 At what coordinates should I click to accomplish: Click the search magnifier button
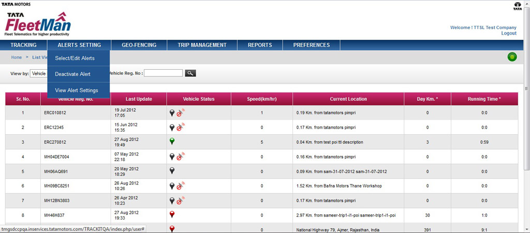(190, 73)
